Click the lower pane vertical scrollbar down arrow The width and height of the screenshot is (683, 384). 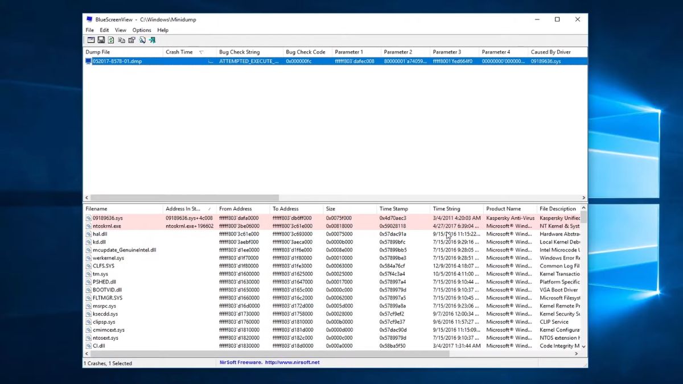coord(584,346)
